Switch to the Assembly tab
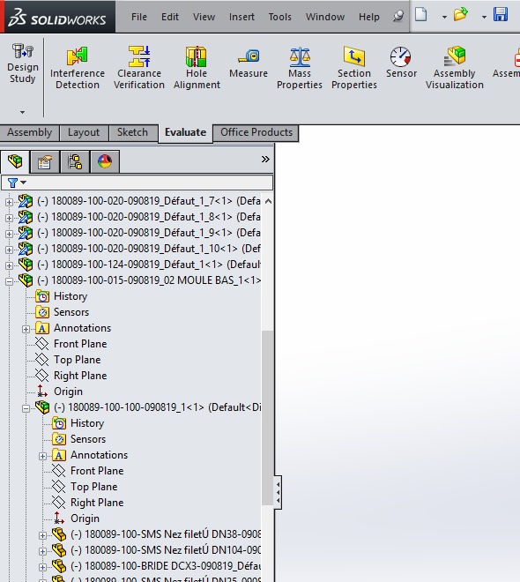 point(29,132)
